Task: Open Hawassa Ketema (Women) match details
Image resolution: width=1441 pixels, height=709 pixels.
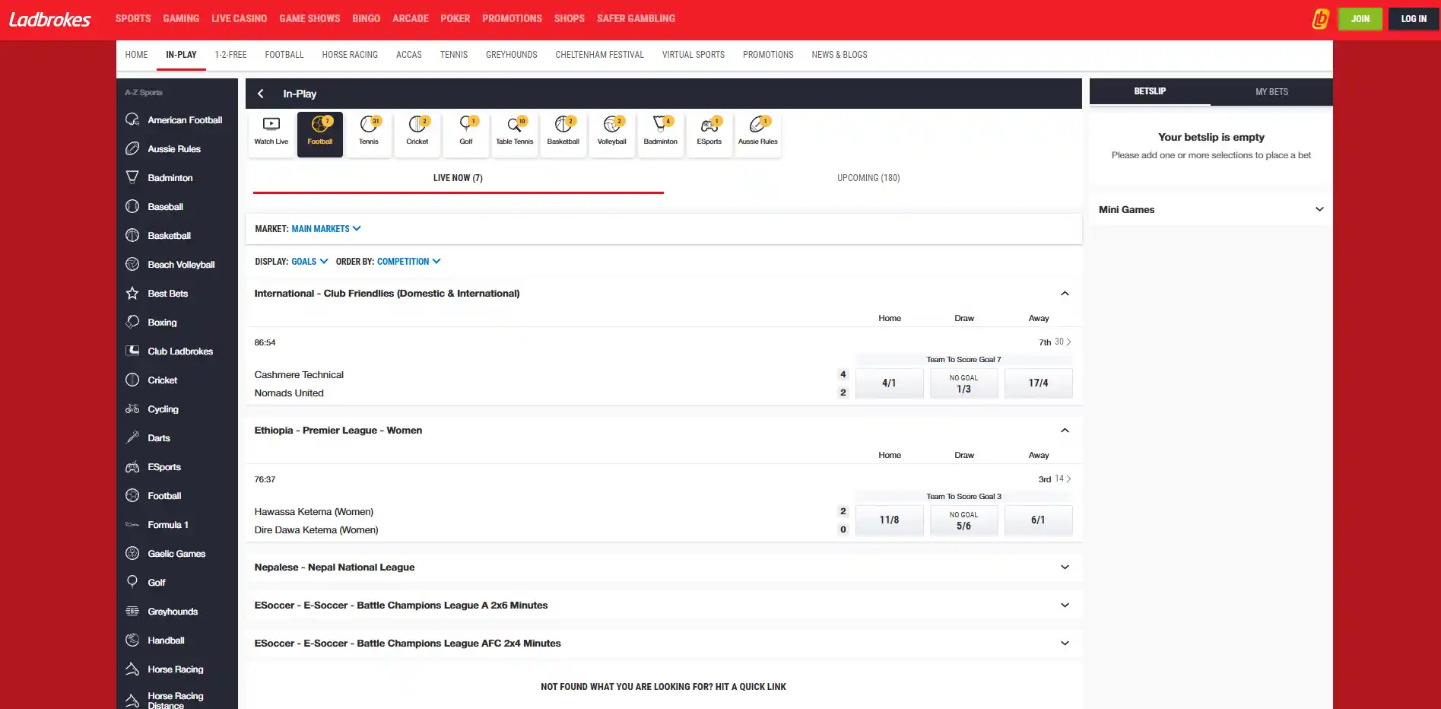Action: (313, 512)
